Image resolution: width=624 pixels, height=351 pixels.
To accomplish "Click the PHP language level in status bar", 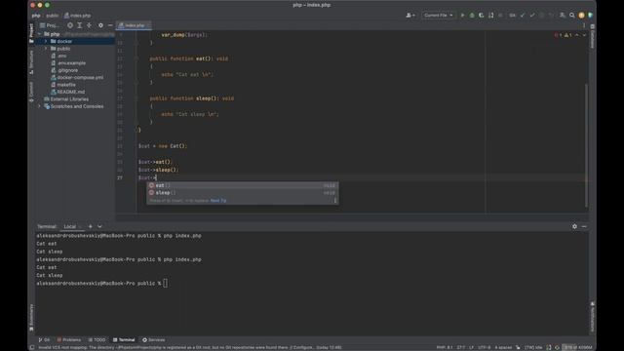I will (x=445, y=347).
